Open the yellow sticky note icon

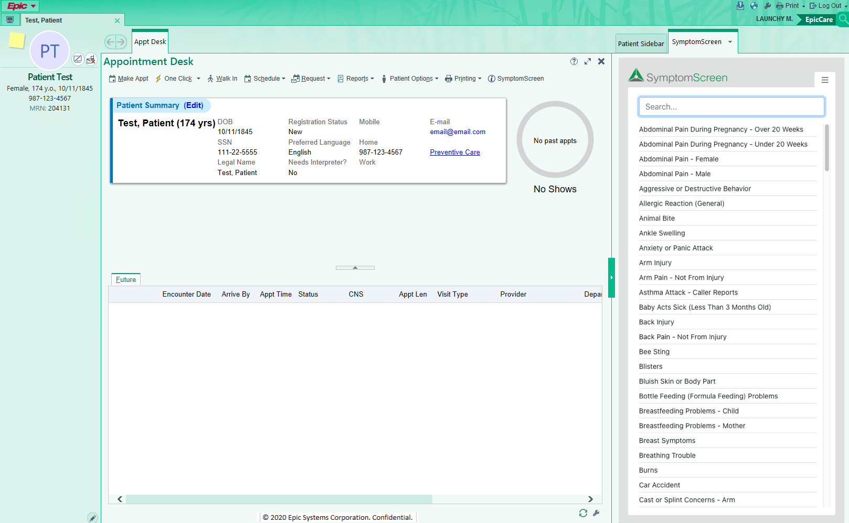[x=17, y=40]
